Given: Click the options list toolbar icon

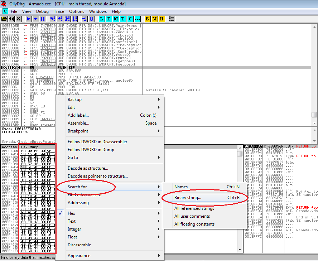Looking at the screenshot, I should coord(172,19).
